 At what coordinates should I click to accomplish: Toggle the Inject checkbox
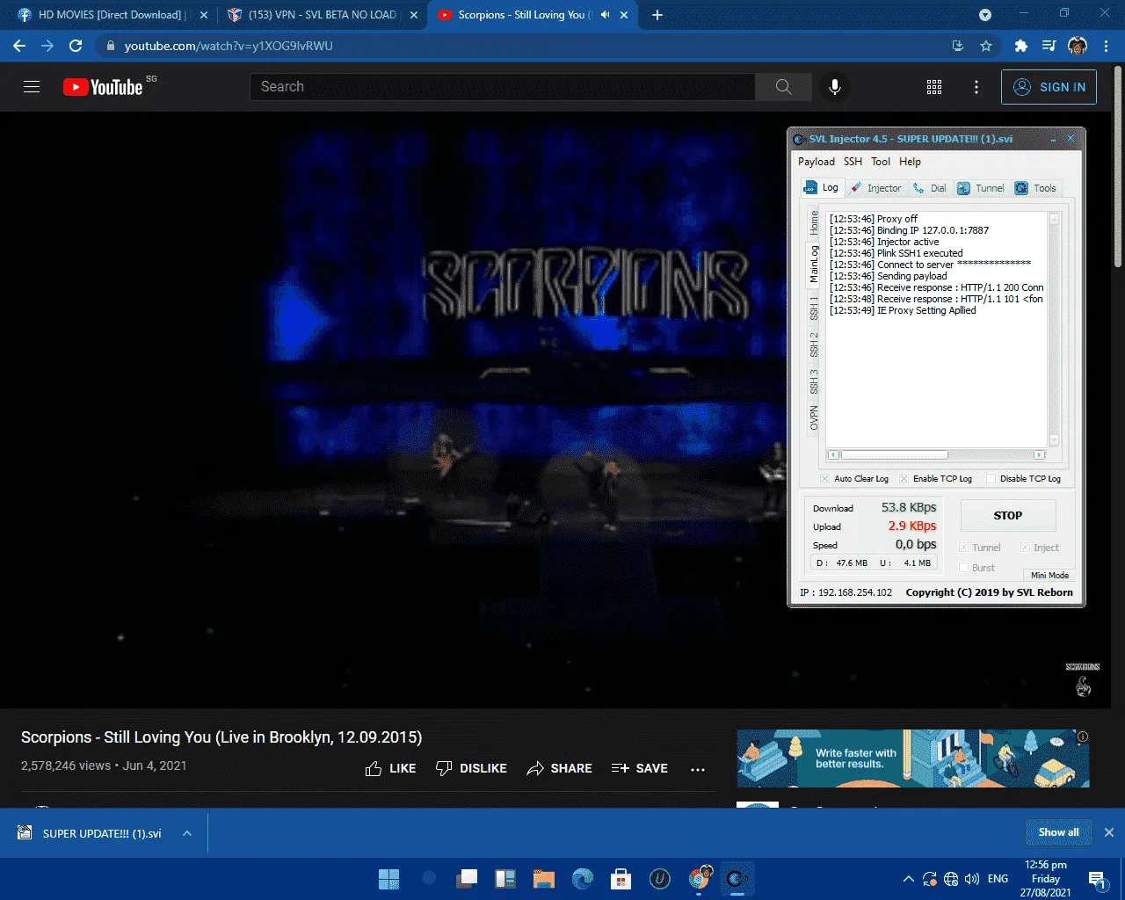point(1025,548)
